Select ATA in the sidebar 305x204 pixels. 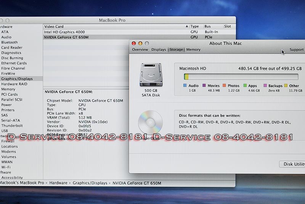(5, 32)
